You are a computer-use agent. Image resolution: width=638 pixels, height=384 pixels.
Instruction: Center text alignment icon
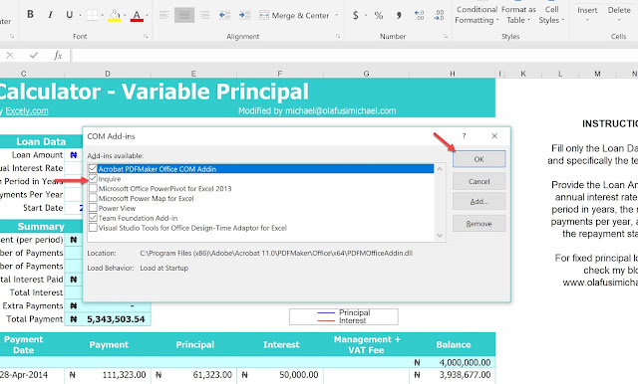pos(184,15)
